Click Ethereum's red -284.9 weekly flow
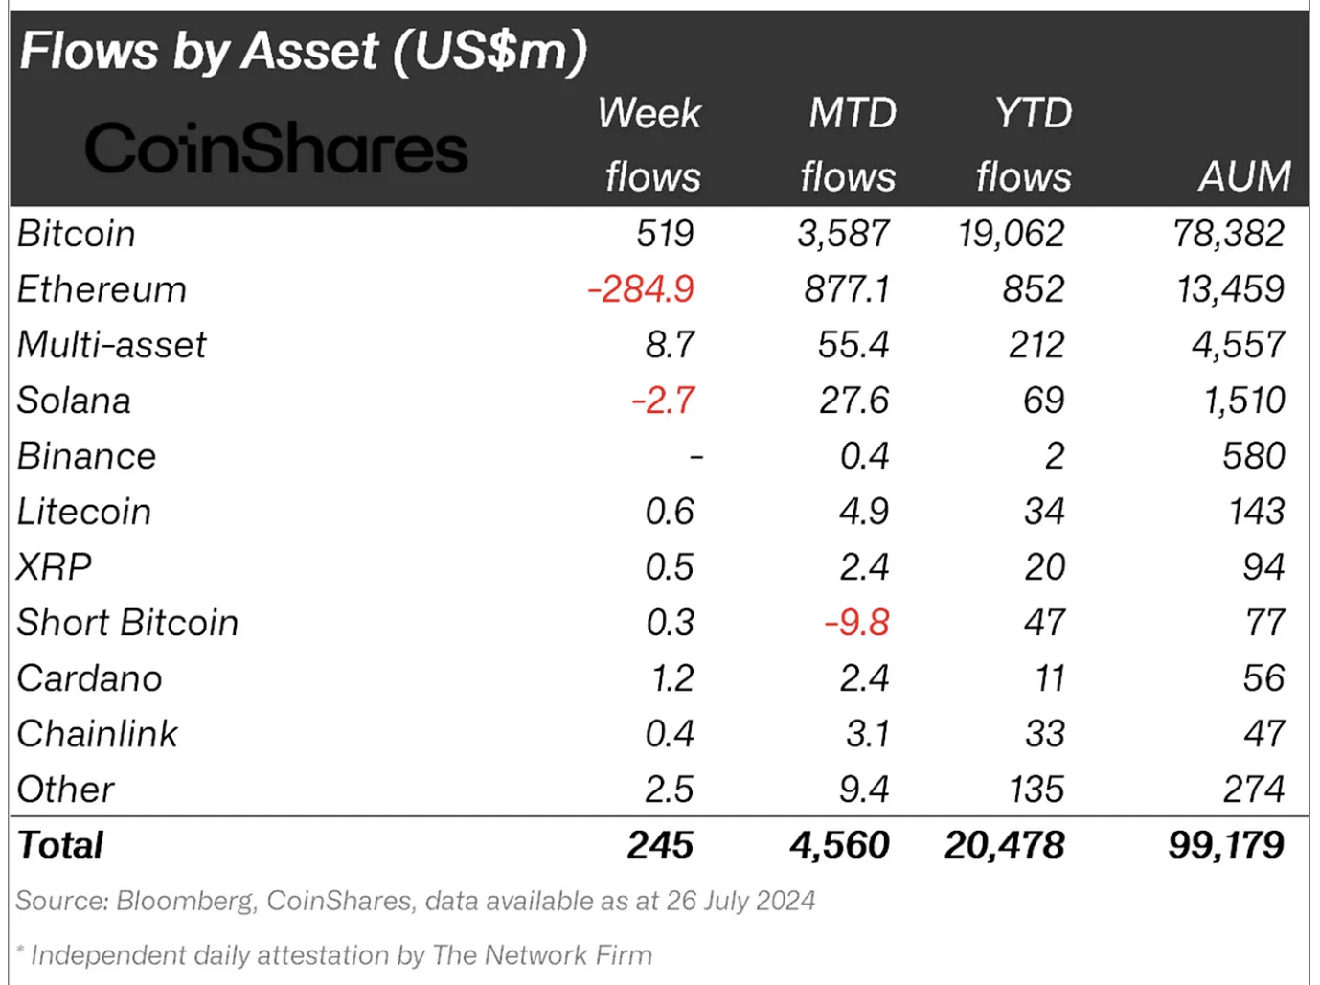 pos(641,289)
